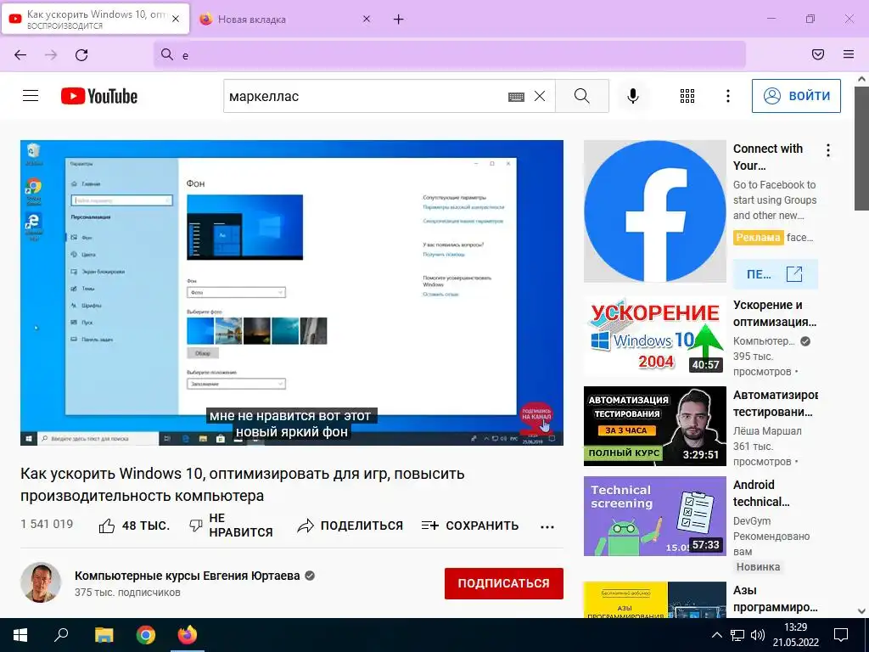This screenshot has height=652, width=869.
Task: Open Азы программирования video title
Action: click(x=775, y=599)
